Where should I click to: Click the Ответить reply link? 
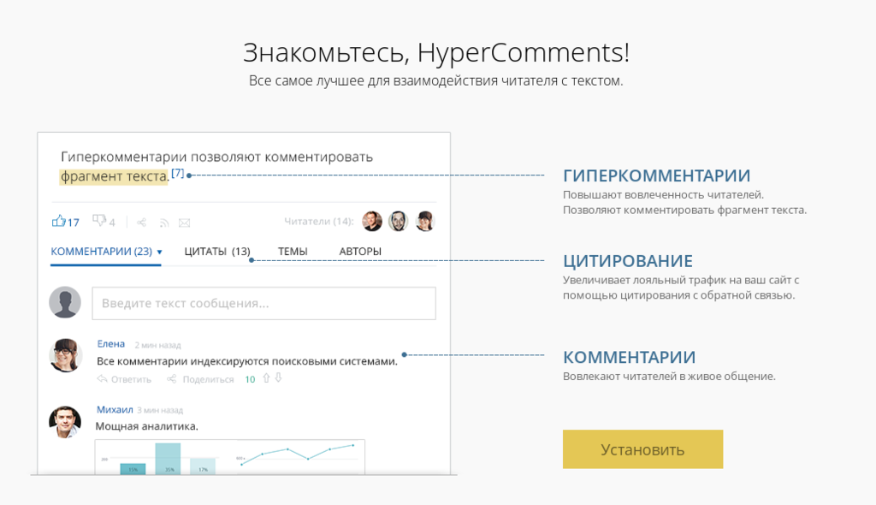(131, 379)
